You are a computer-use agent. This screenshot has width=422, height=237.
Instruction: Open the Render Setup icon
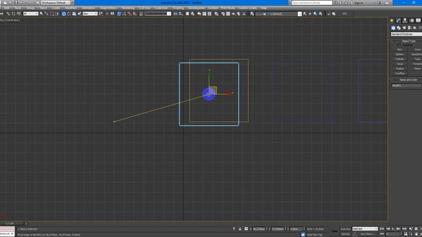[223, 14]
